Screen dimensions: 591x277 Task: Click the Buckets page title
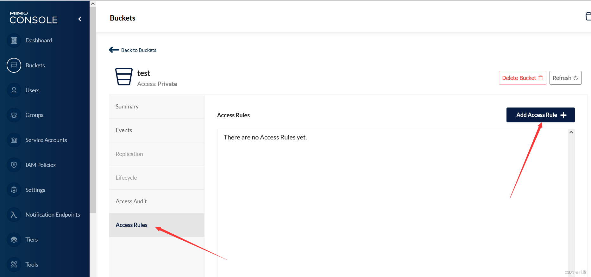[123, 18]
